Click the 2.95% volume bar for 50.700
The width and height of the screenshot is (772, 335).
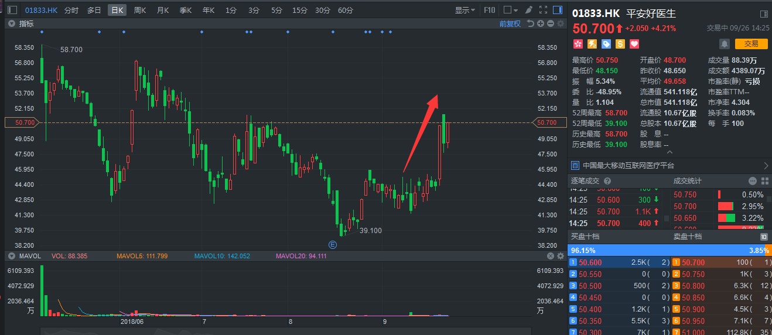(726, 206)
